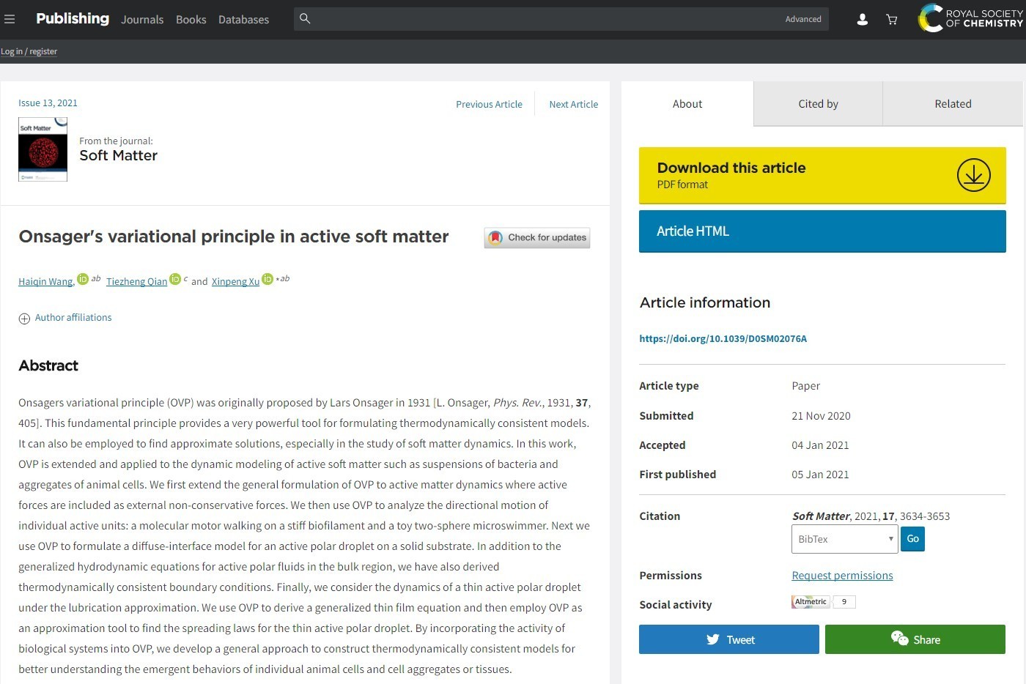Click the Request permissions link
Image resolution: width=1026 pixels, height=684 pixels.
click(x=842, y=576)
